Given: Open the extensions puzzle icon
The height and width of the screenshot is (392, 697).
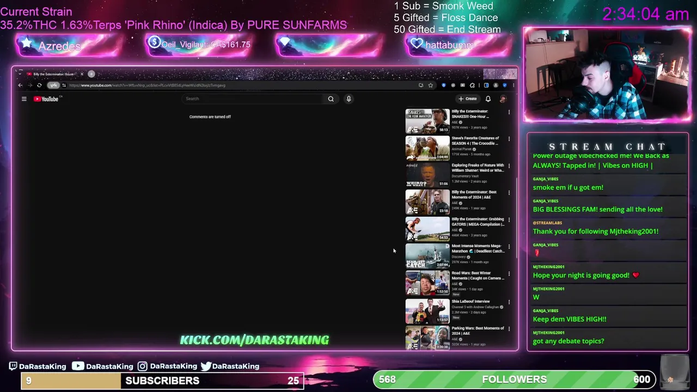Looking at the screenshot, I should point(472,85).
